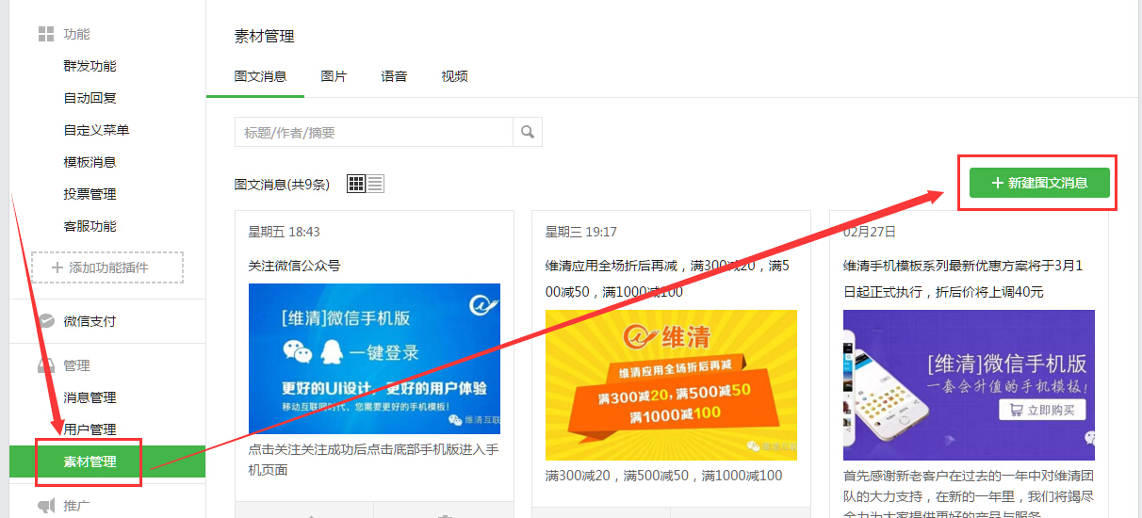The height and width of the screenshot is (518, 1142).
Task: Open 自动回复 in the sidebar
Action: coord(90,98)
